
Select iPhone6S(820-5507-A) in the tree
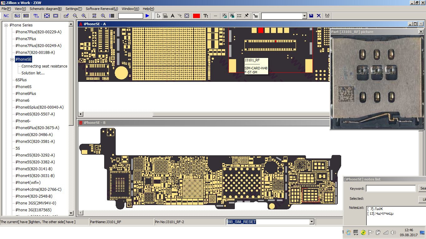click(x=35, y=114)
